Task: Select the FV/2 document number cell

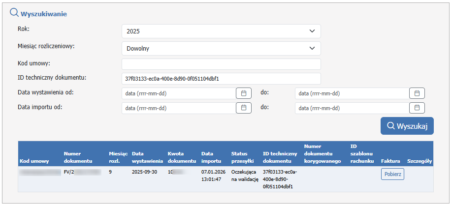Action: 82,173
